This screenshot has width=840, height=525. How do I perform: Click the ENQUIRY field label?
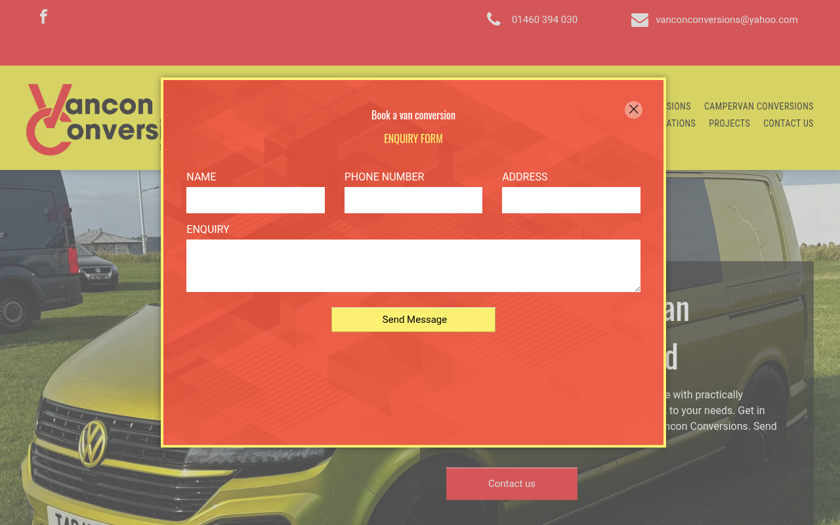point(207,230)
